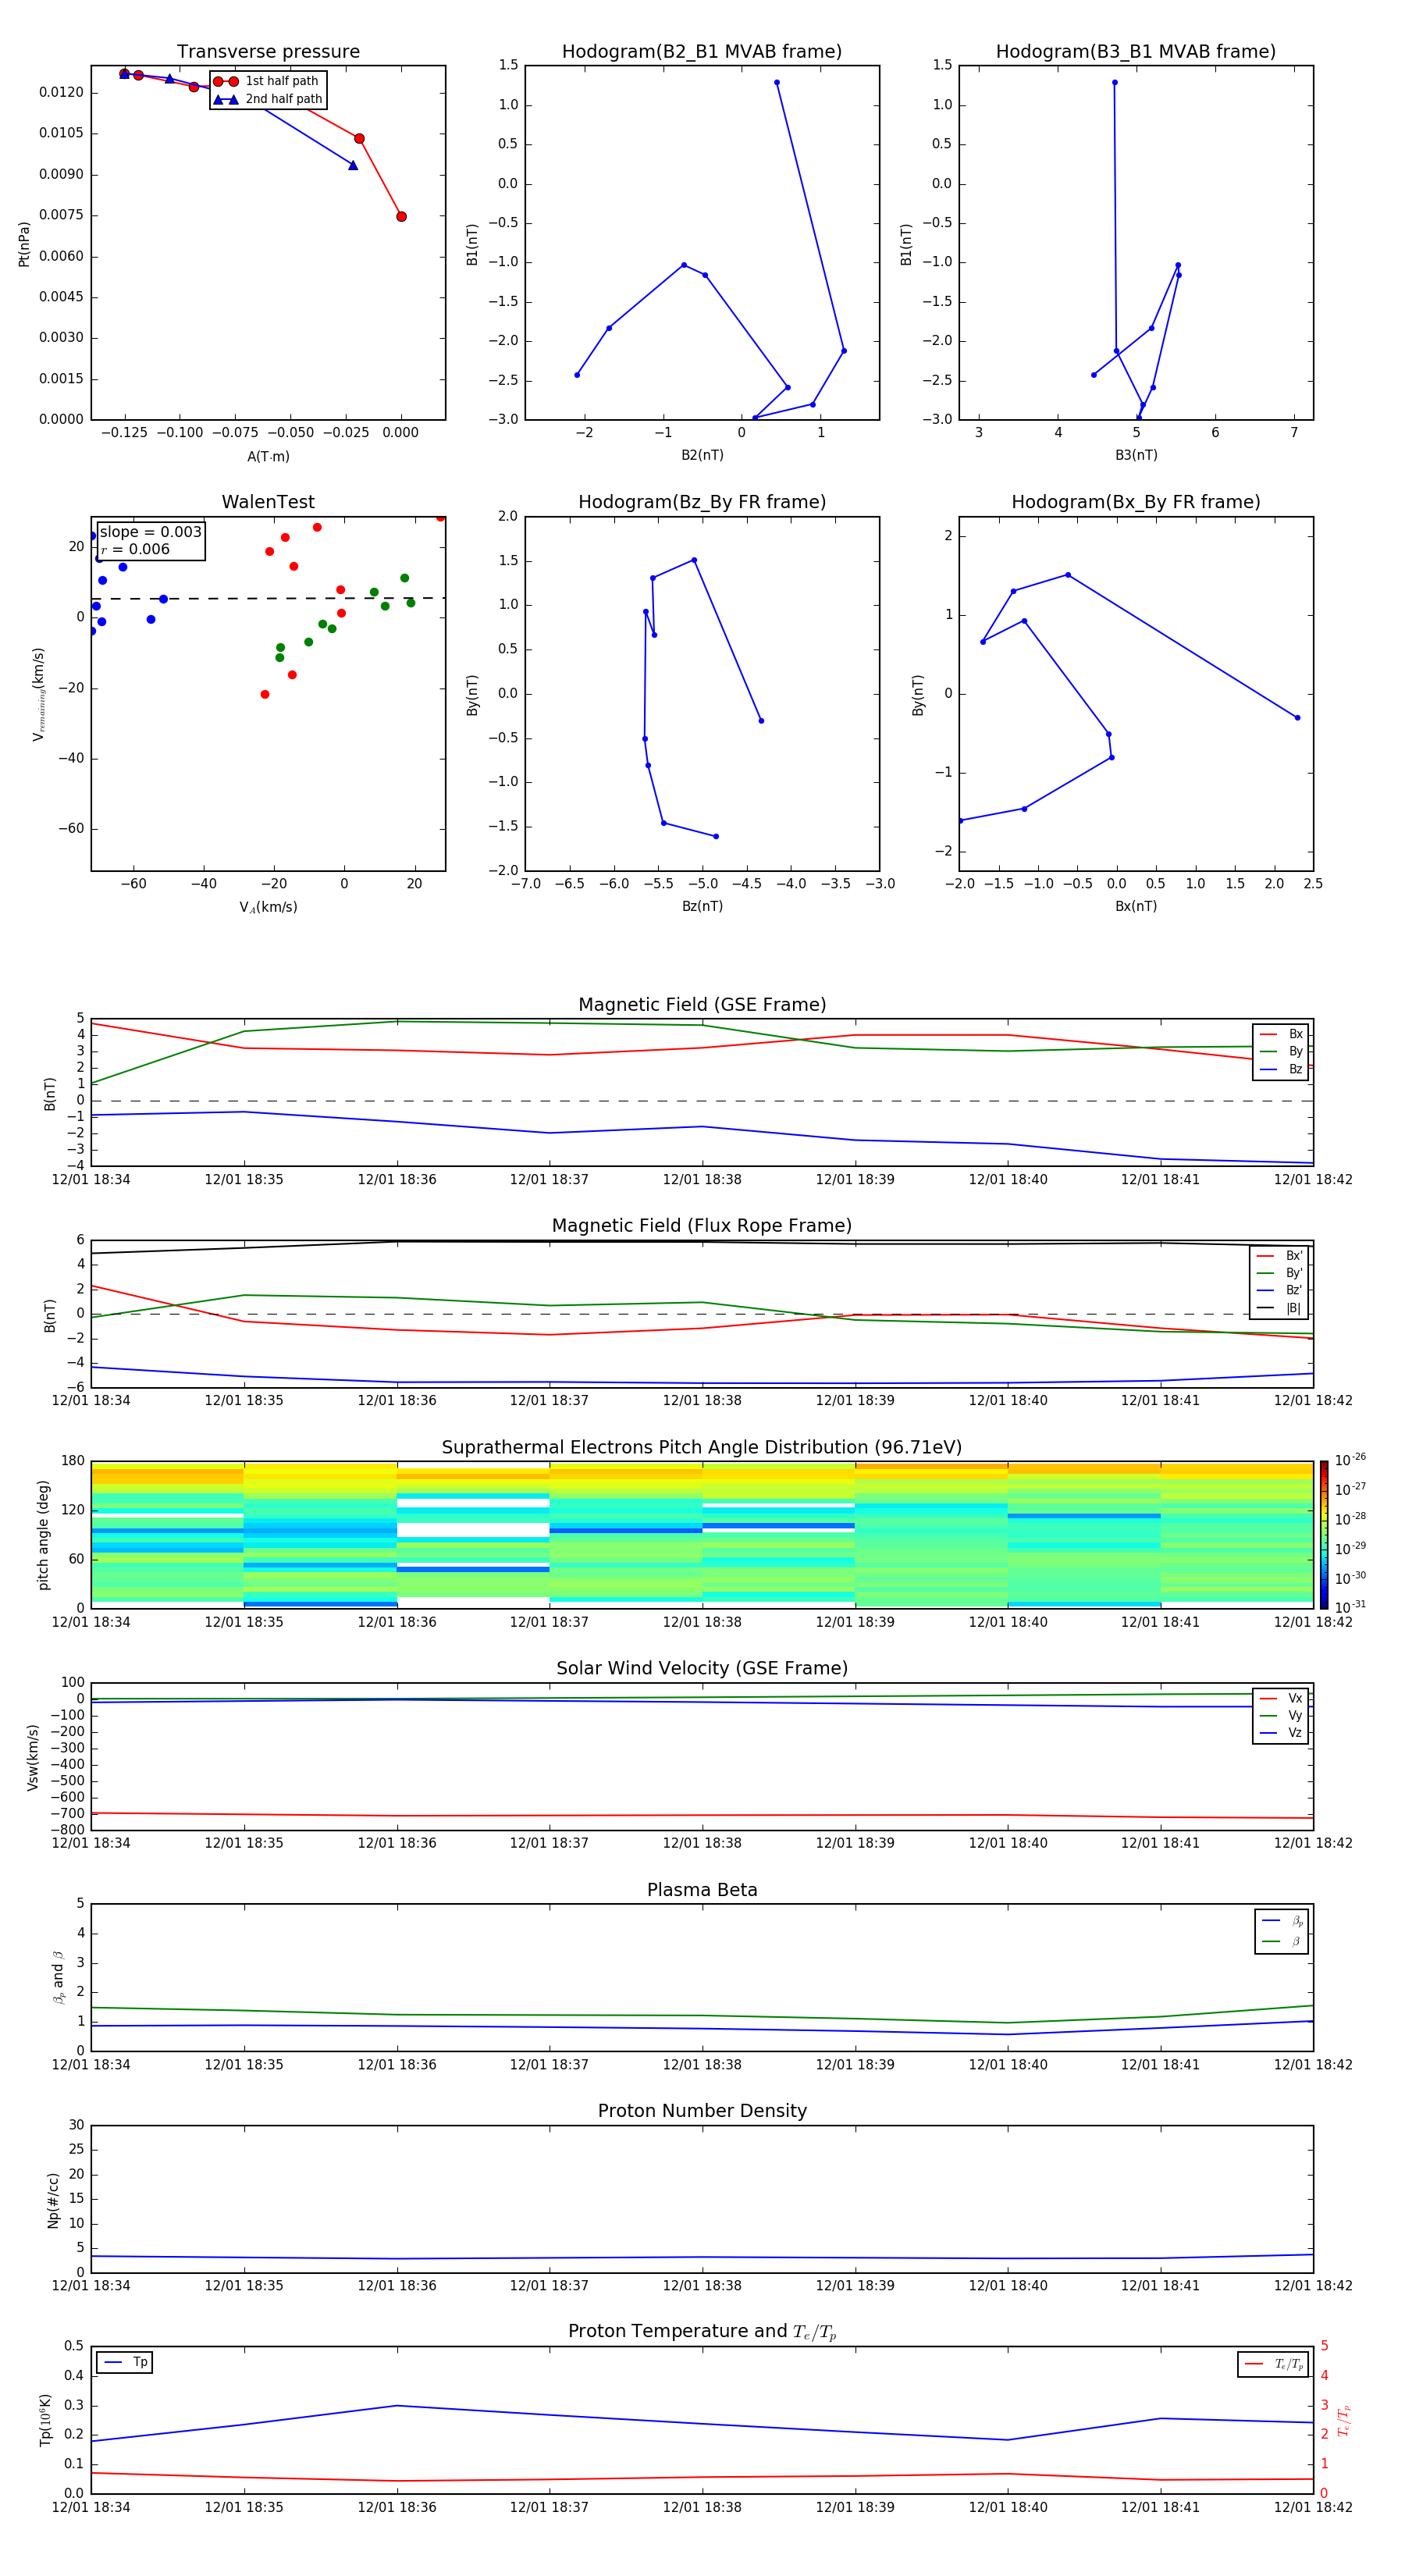Click '12/01 18:42' tick under proton temperature plot
This screenshot has width=1405, height=2576.
tap(1313, 2507)
